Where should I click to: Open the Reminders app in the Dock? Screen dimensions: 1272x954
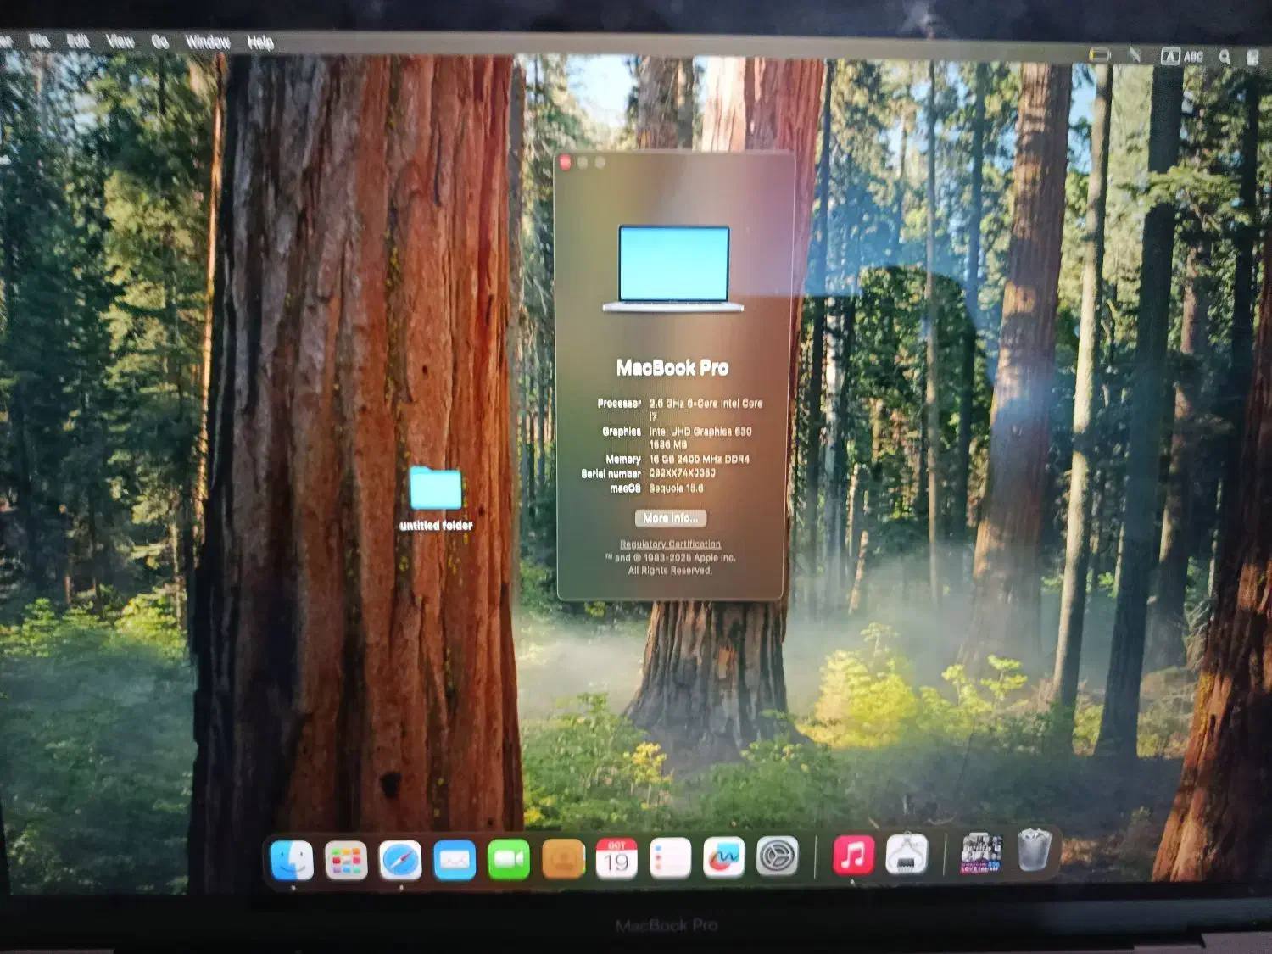click(670, 859)
